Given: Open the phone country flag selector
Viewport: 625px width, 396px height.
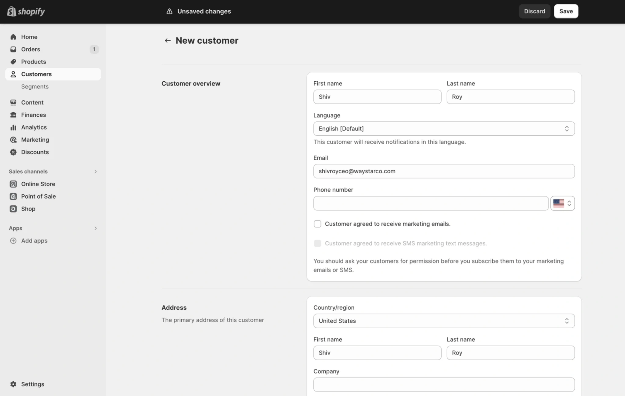Looking at the screenshot, I should point(562,203).
